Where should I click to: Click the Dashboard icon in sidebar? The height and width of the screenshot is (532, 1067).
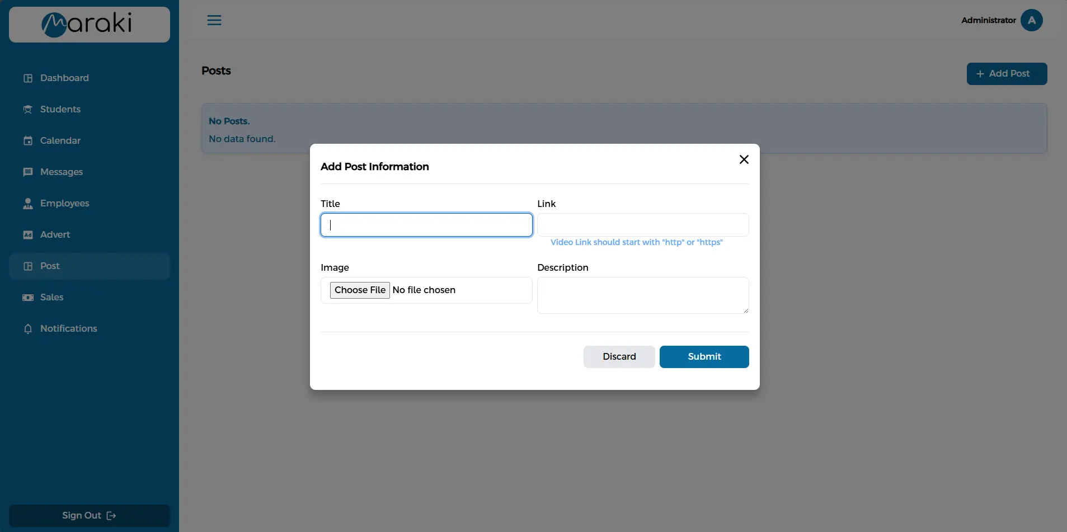[28, 78]
